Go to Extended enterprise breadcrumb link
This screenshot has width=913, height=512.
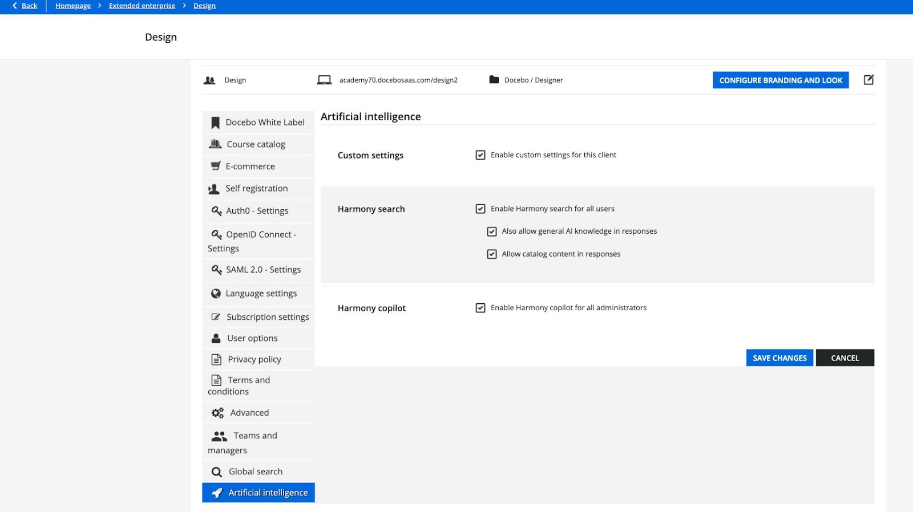pyautogui.click(x=142, y=6)
